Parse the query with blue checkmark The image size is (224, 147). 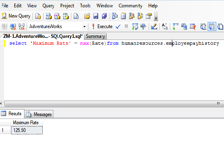tap(118, 26)
